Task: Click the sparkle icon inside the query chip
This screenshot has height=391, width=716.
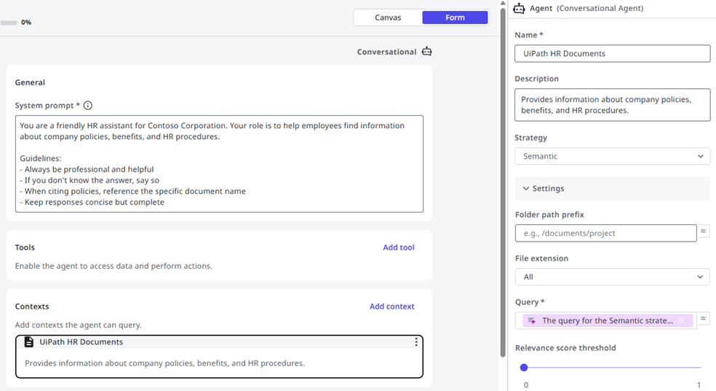Action: [x=532, y=321]
